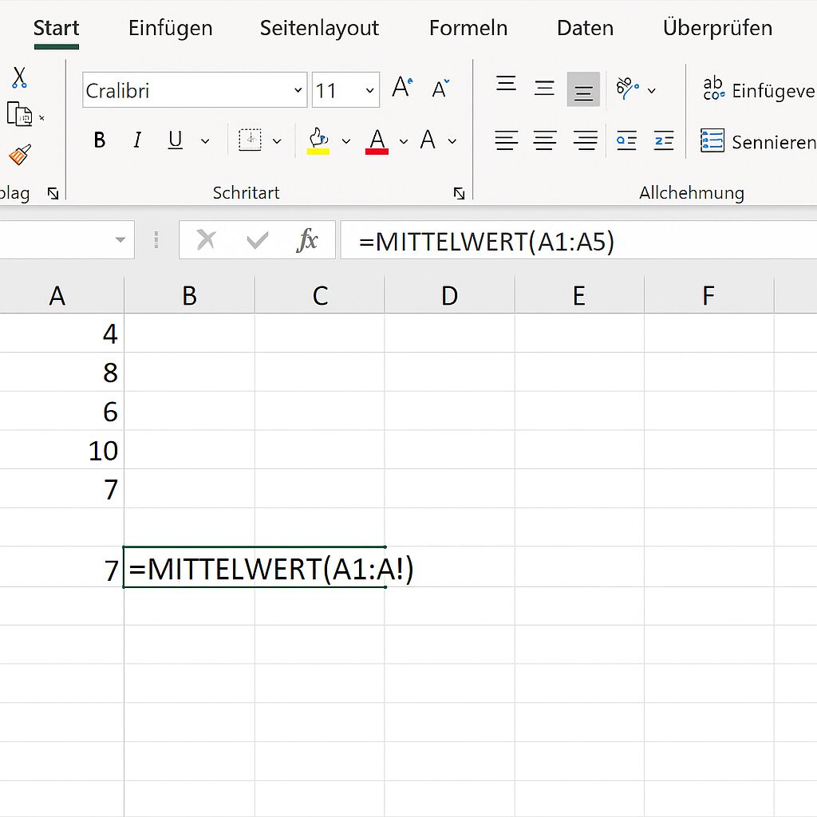Viewport: 817px width, 817px height.
Task: Open the Insert Function (fx) dialog
Action: (310, 239)
